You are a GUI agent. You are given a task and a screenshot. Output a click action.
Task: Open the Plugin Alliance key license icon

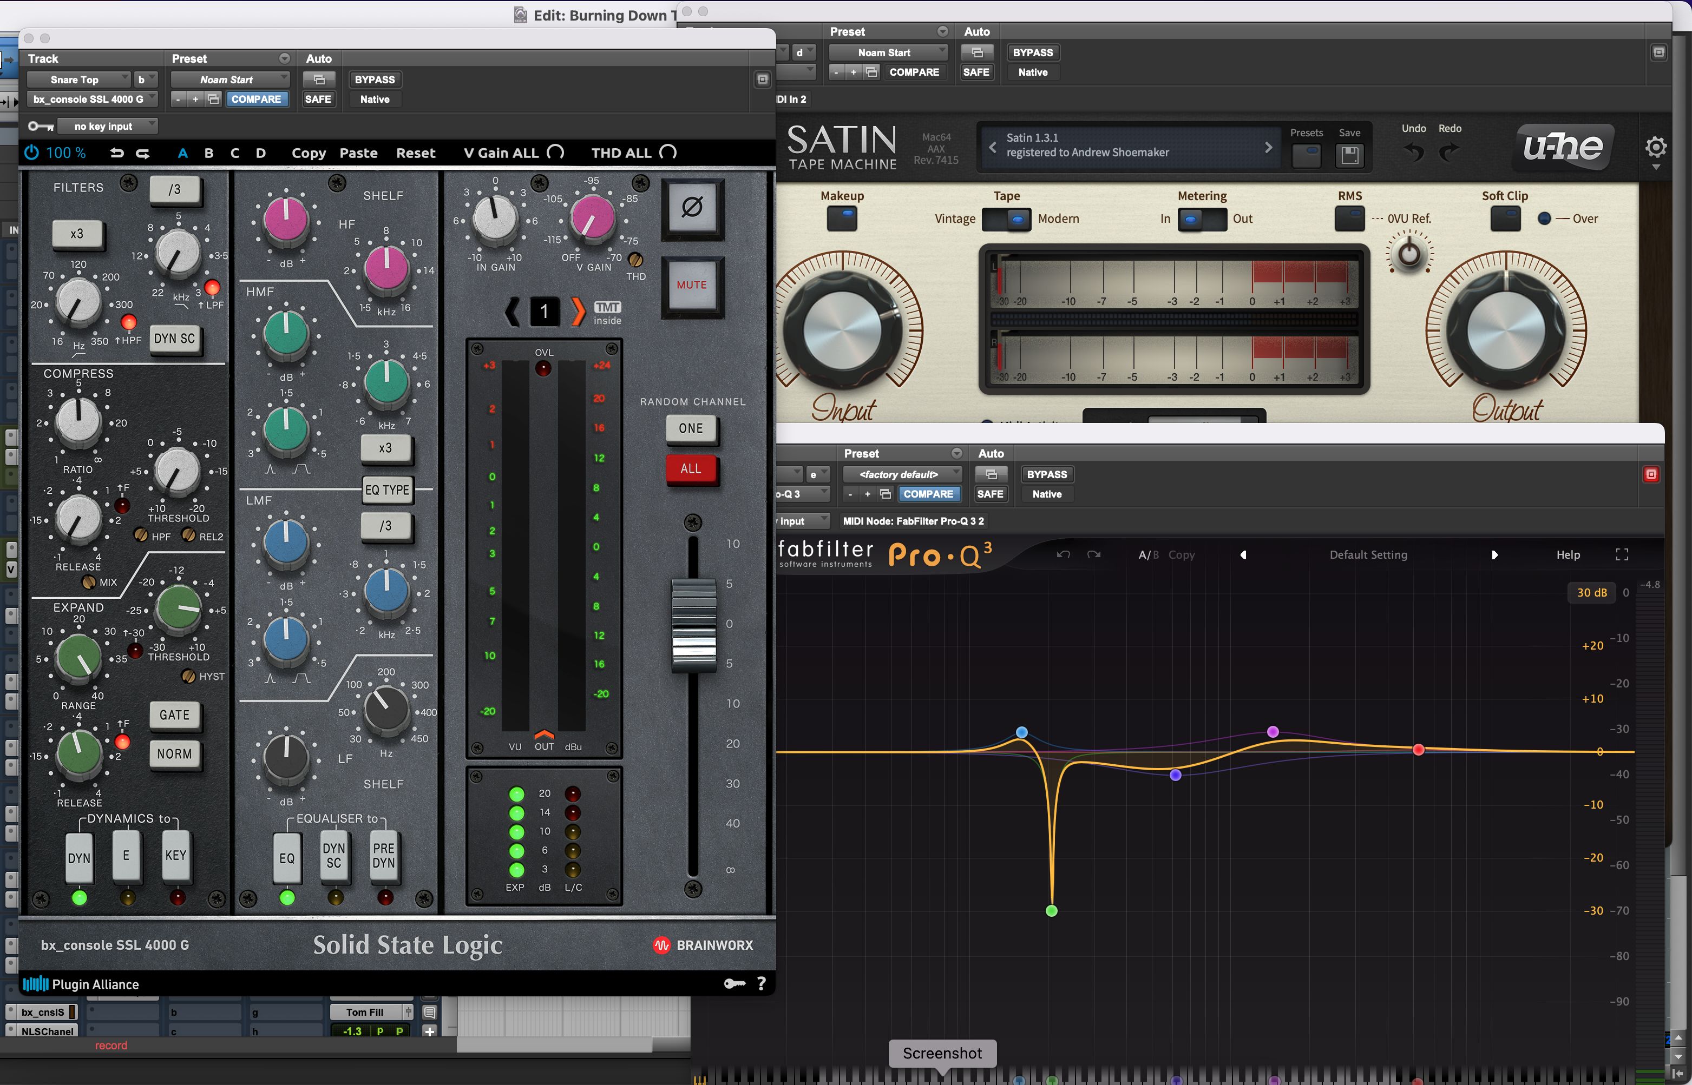pos(734,984)
